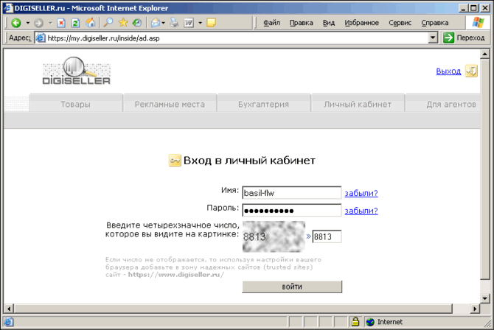Open the Правка menu

pyautogui.click(x=301, y=23)
